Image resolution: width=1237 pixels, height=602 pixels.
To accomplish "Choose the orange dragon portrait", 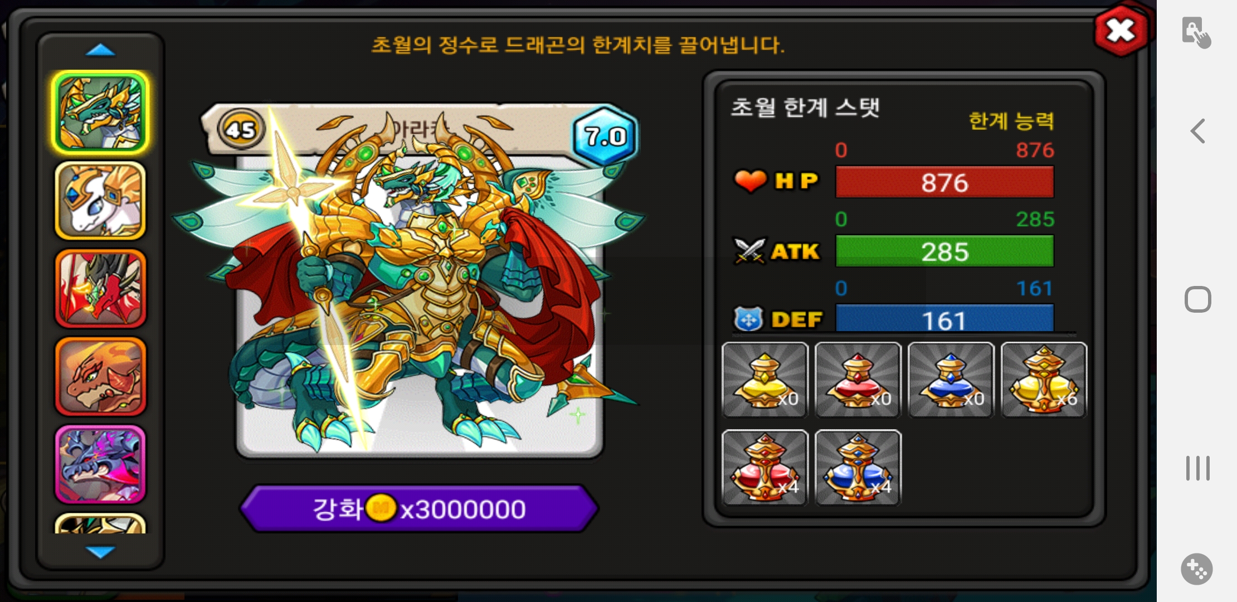I will tap(101, 376).
